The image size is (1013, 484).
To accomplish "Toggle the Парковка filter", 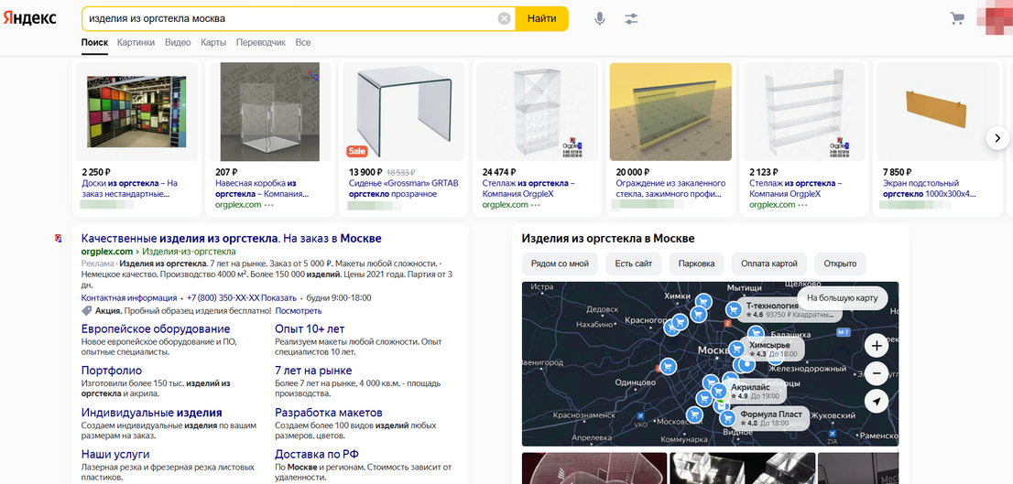I will pyautogui.click(x=696, y=264).
